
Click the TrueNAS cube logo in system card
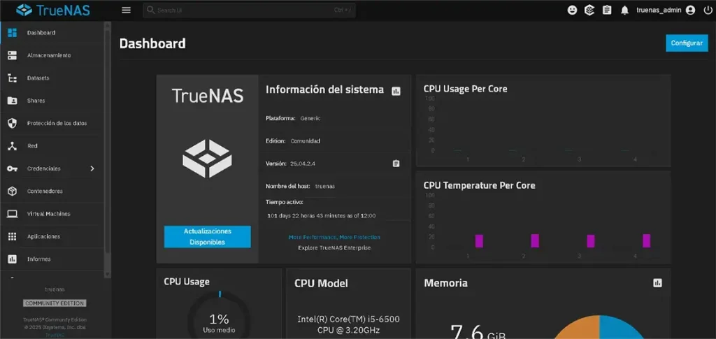point(207,159)
